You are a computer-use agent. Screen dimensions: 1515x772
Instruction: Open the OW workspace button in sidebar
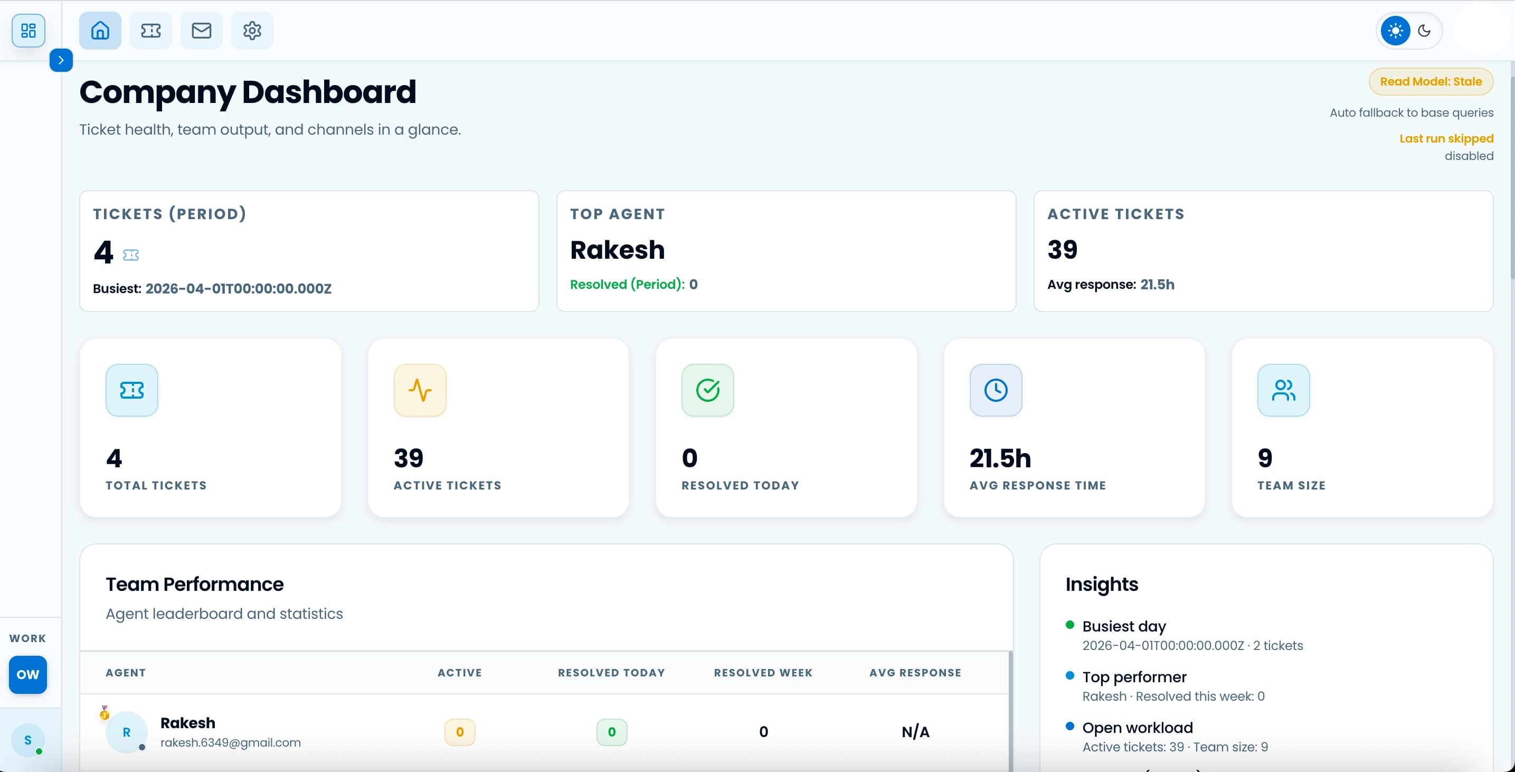tap(27, 674)
